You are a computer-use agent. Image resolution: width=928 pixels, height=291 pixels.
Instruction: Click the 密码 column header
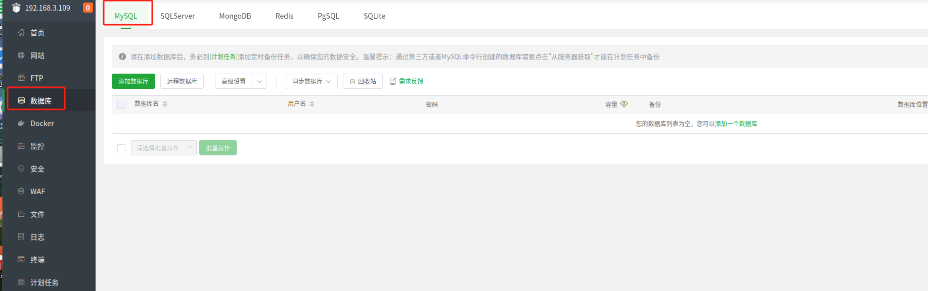coord(432,104)
